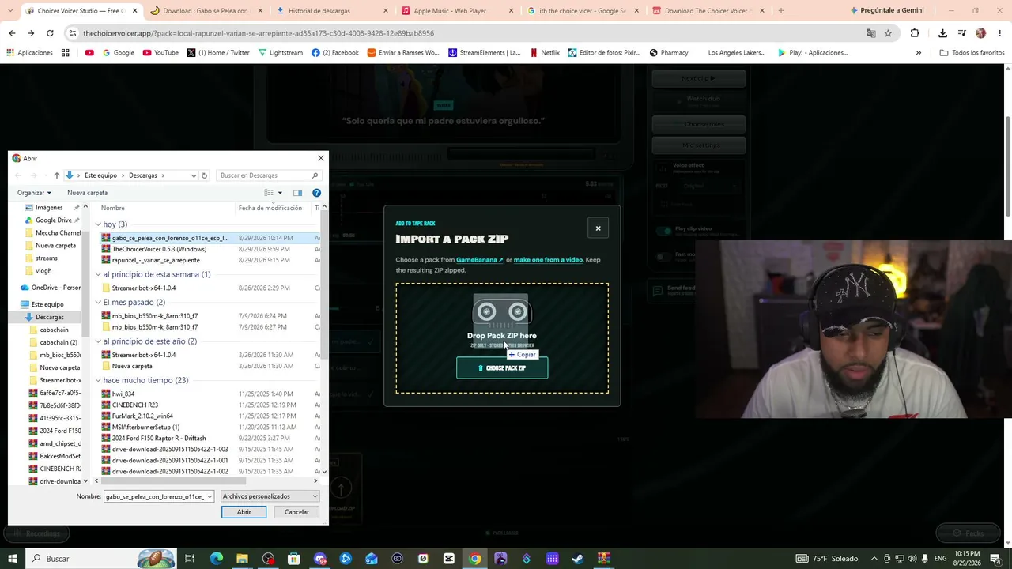Collapse the 'hoy (3)' group
Screen dimensions: 1012x569
click(98, 224)
